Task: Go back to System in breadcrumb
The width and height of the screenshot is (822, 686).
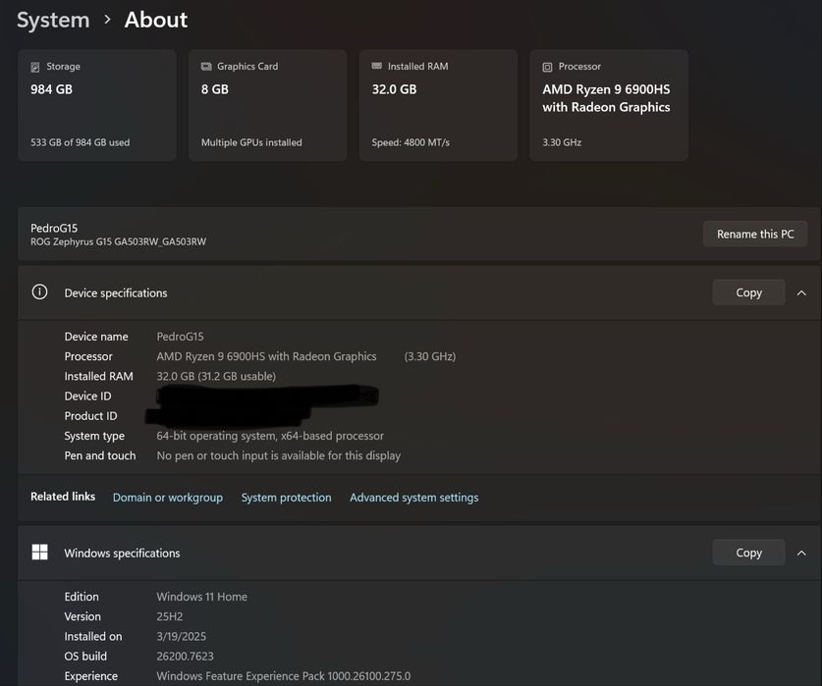Action: (x=53, y=20)
